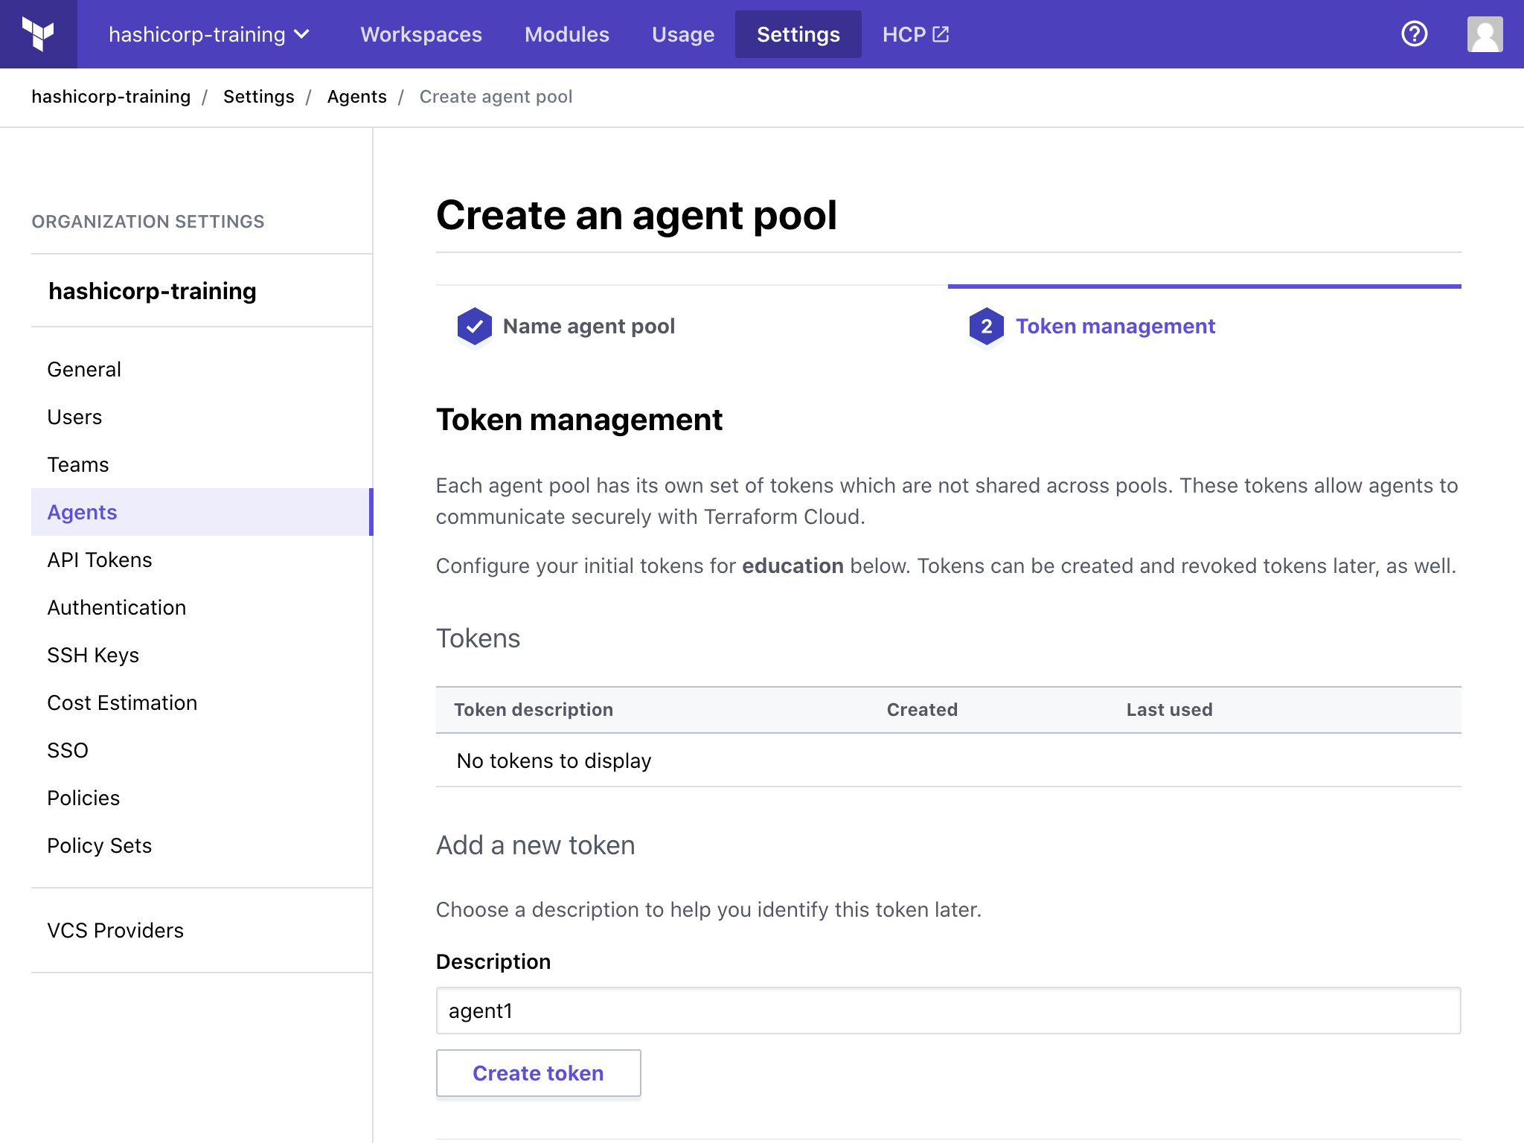The width and height of the screenshot is (1524, 1143).
Task: Click Settings in the breadcrumb
Action: 258,97
